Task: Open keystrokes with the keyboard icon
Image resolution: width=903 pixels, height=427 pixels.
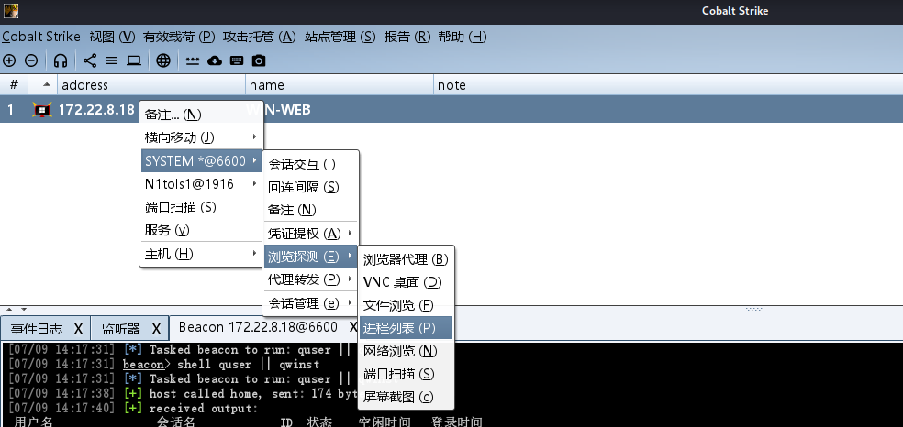Action: coord(237,60)
